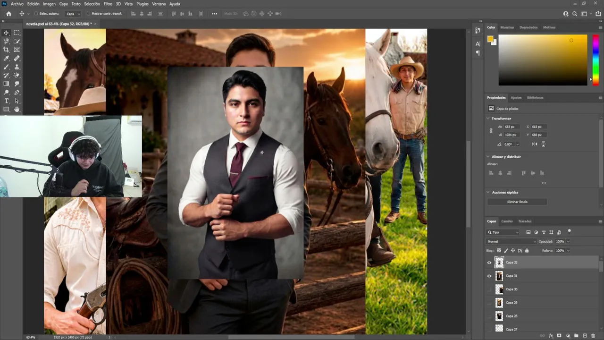
Task: Switch to the Canales tab
Action: coord(507,221)
